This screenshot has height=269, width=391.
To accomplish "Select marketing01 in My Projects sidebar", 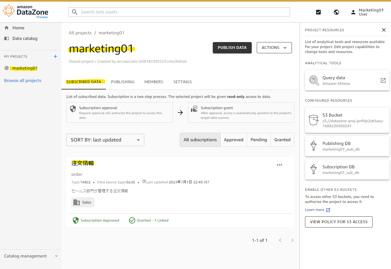I will click(25, 68).
